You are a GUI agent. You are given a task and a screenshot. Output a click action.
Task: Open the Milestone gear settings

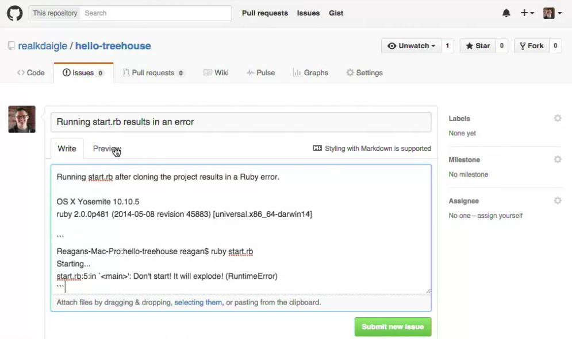(x=558, y=159)
